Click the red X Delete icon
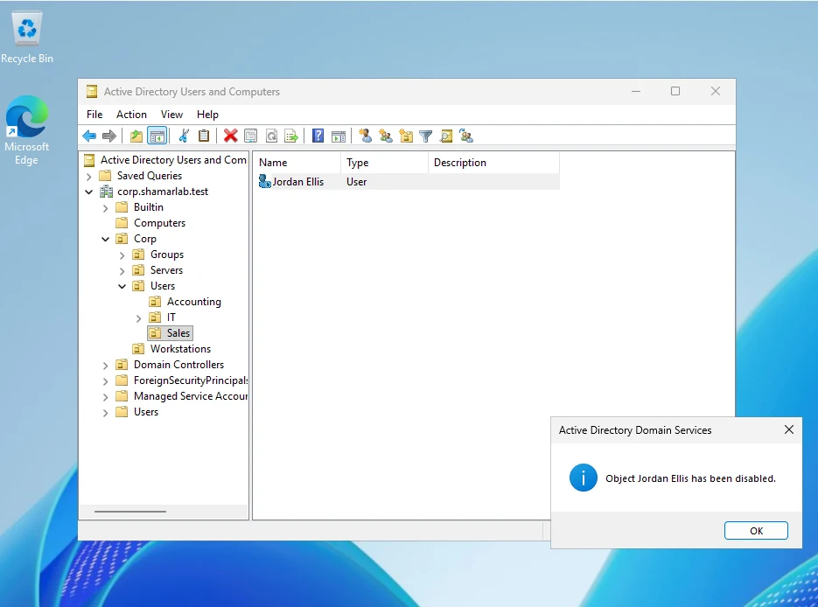818x607 pixels. pos(231,136)
